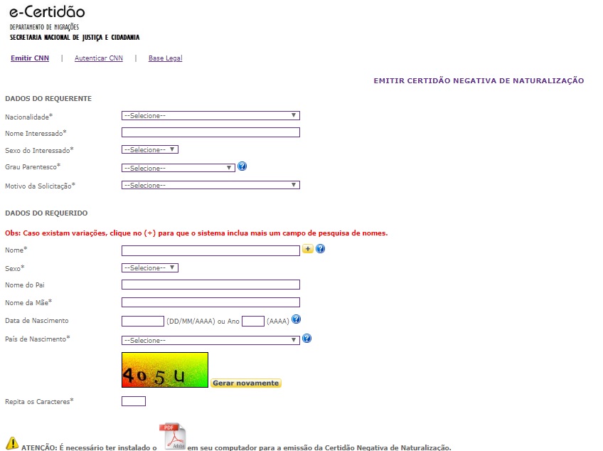The height and width of the screenshot is (451, 603).
Task: Click the Nome Interessado input field
Action: tap(210, 132)
